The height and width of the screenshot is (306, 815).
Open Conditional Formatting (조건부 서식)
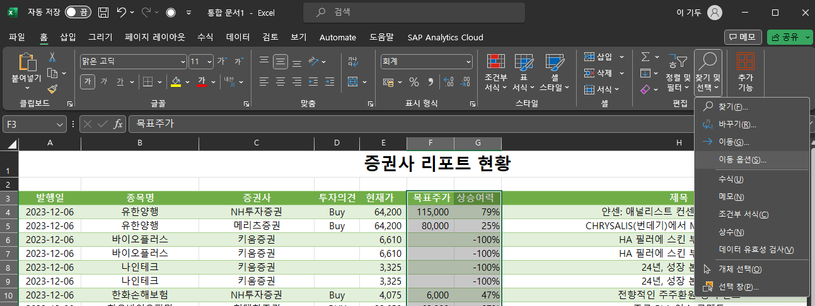495,72
